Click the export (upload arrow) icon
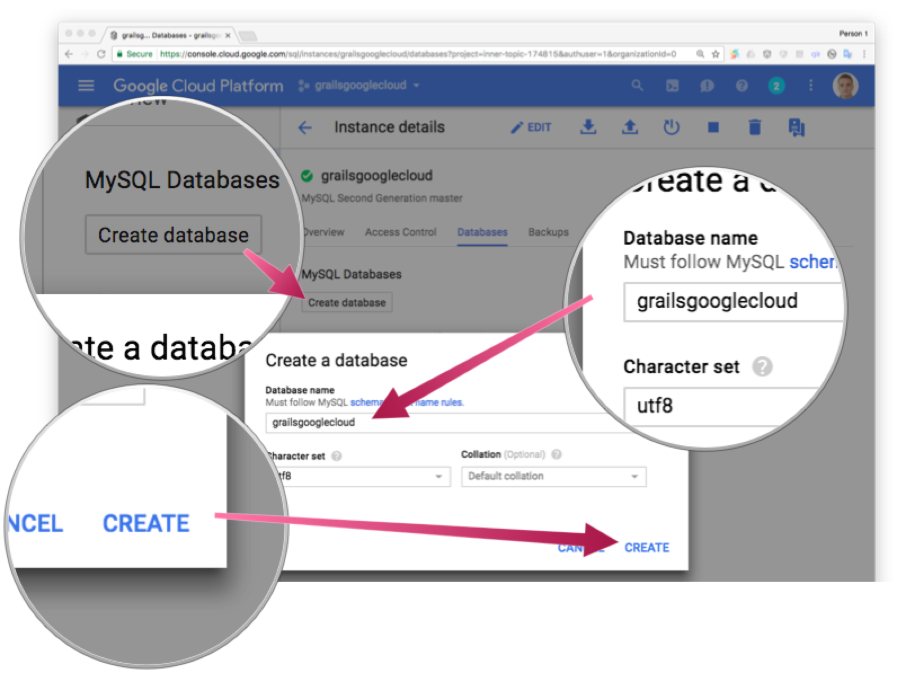The image size is (897, 673). 630,127
